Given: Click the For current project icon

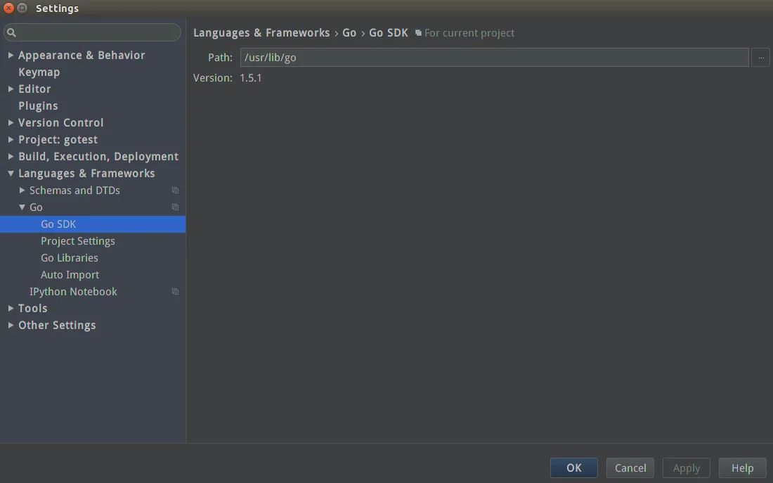Looking at the screenshot, I should tap(418, 33).
